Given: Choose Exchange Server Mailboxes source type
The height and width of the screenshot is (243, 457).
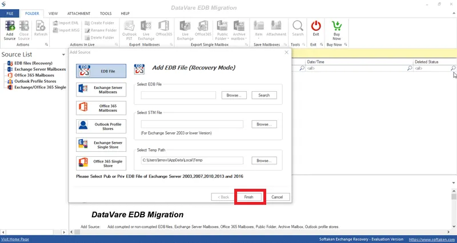Looking at the screenshot, I should coord(101,90).
